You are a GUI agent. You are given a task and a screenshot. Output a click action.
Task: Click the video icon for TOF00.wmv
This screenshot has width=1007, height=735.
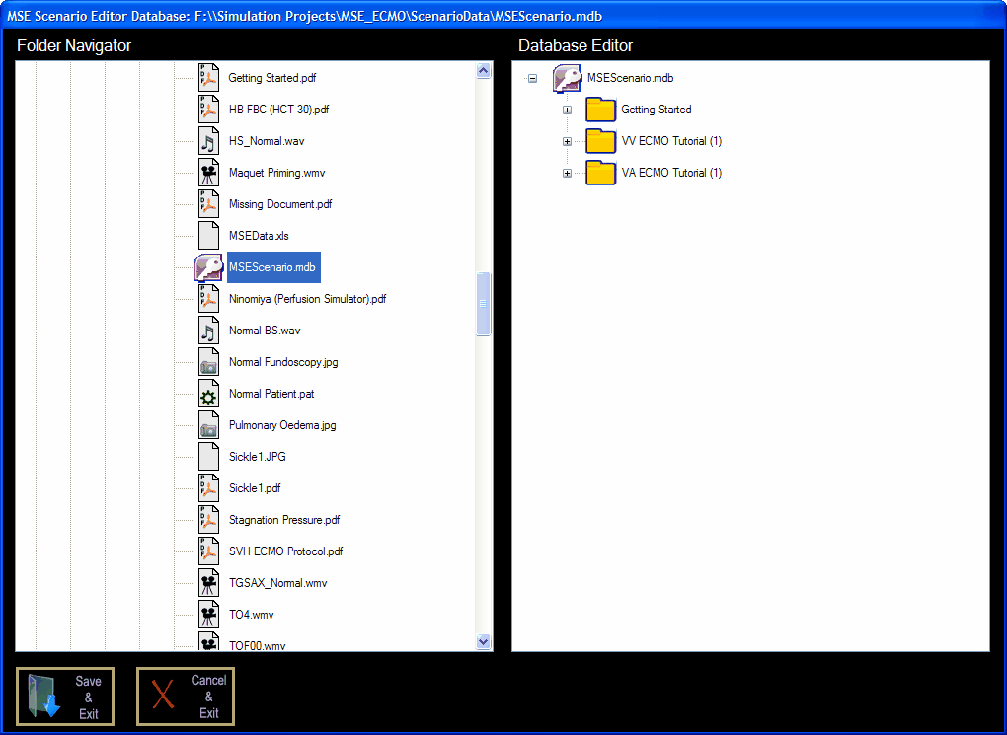click(208, 641)
